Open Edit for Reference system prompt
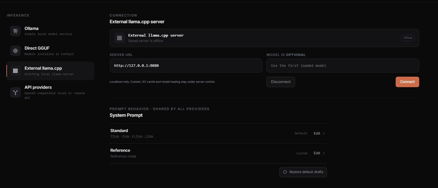This screenshot has height=188, width=438. 317,153
